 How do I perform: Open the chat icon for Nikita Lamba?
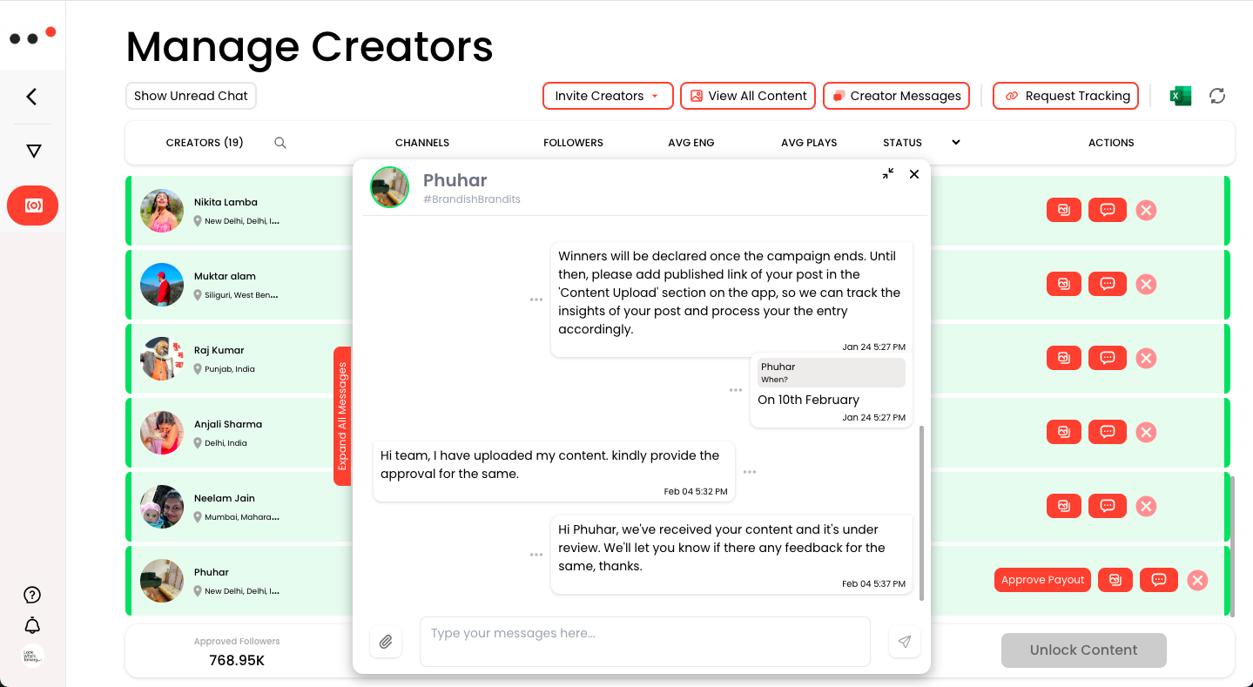(x=1107, y=210)
